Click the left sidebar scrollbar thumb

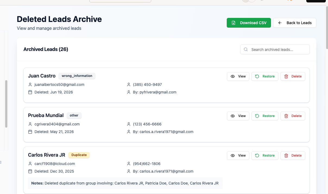pyautogui.click(x=6, y=104)
